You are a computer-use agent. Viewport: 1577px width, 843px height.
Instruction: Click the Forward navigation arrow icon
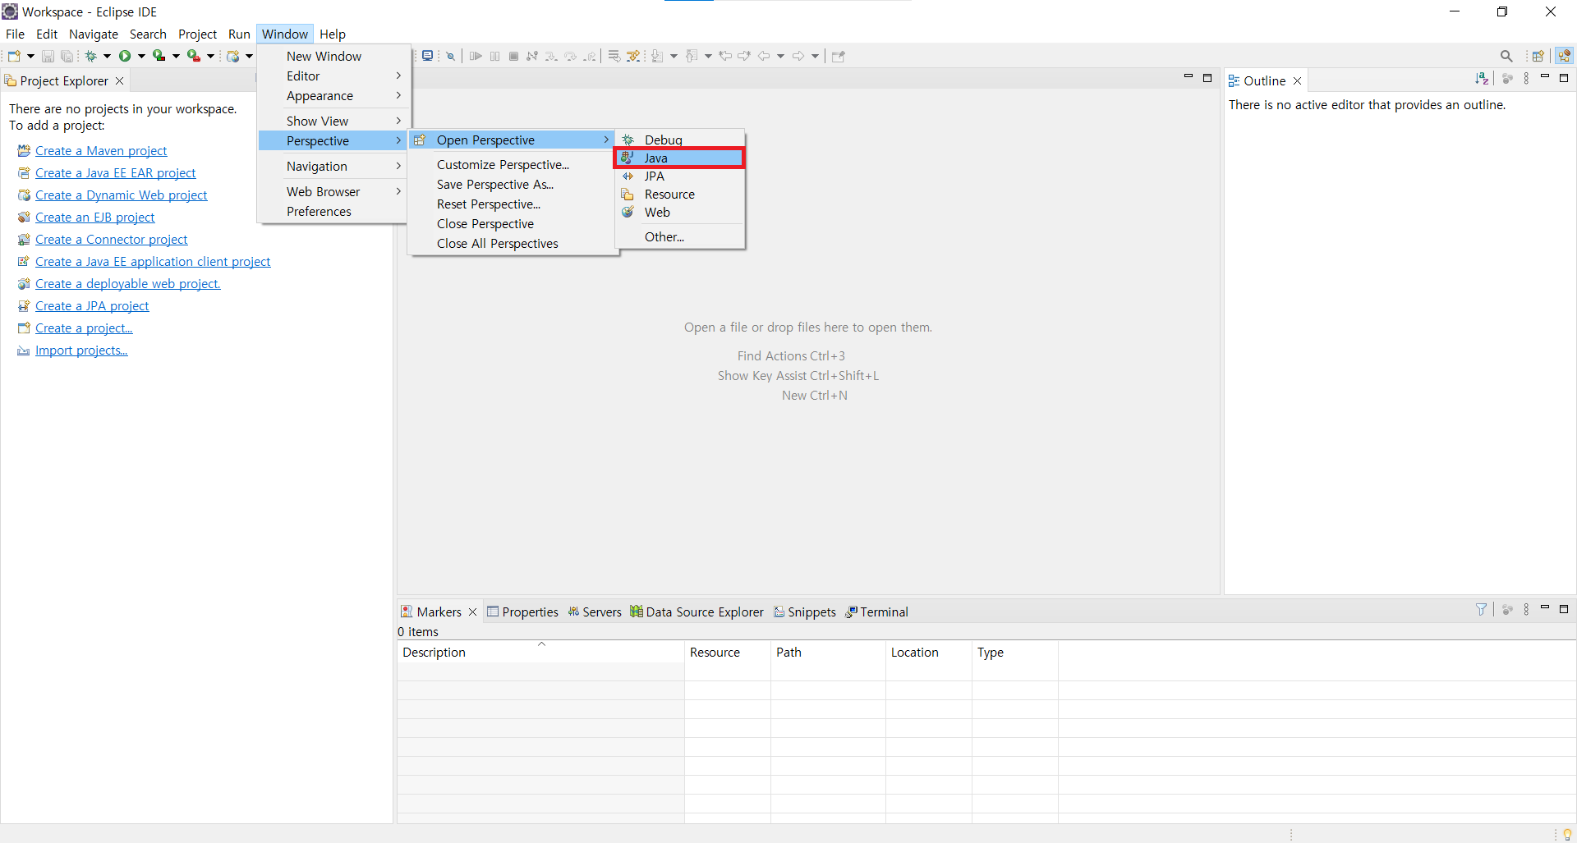tap(798, 56)
